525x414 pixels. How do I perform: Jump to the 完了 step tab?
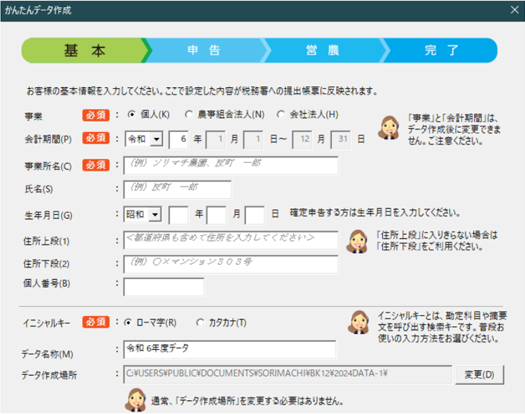[441, 50]
